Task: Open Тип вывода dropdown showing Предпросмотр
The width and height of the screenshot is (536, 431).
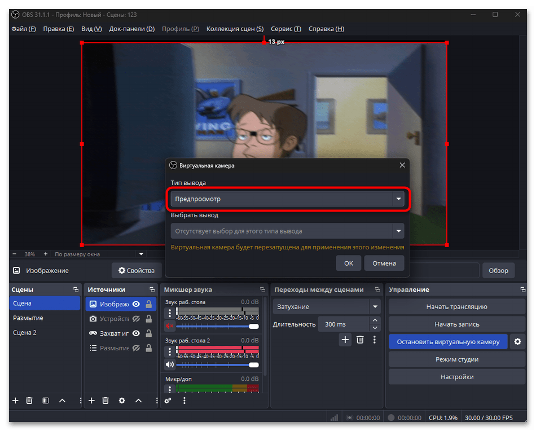Action: [288, 199]
